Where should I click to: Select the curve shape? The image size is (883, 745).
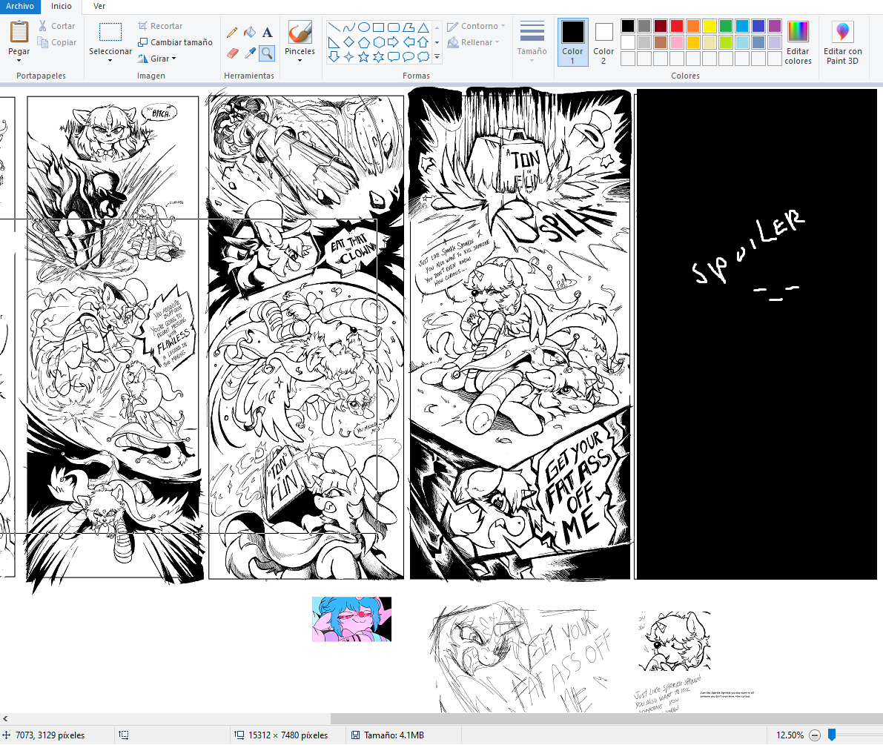[x=349, y=27]
